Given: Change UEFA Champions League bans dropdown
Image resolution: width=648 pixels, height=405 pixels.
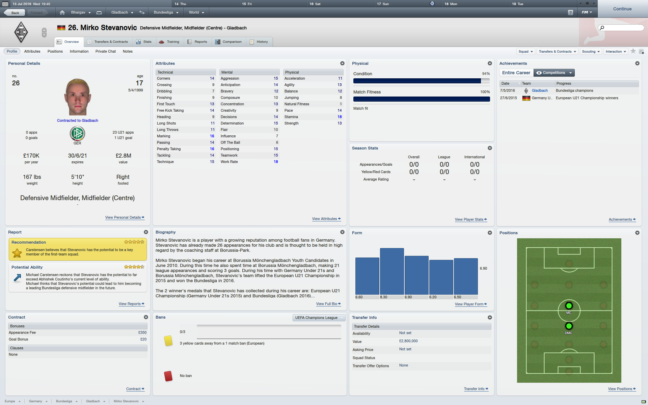Looking at the screenshot, I should point(319,318).
